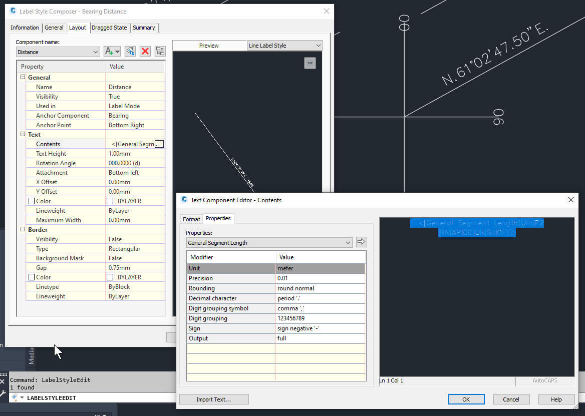Screen dimensions: 585x416
Task: Click the Import Text button
Action: click(x=214, y=399)
